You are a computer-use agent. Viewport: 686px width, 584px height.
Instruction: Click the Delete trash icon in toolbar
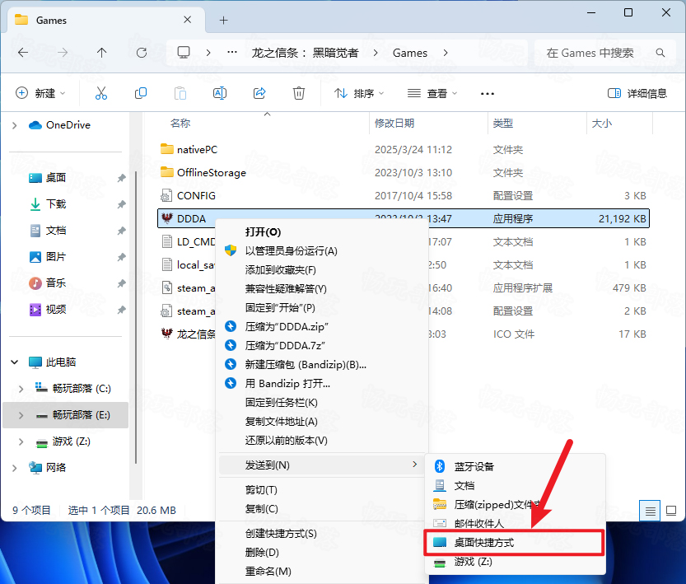pos(299,93)
